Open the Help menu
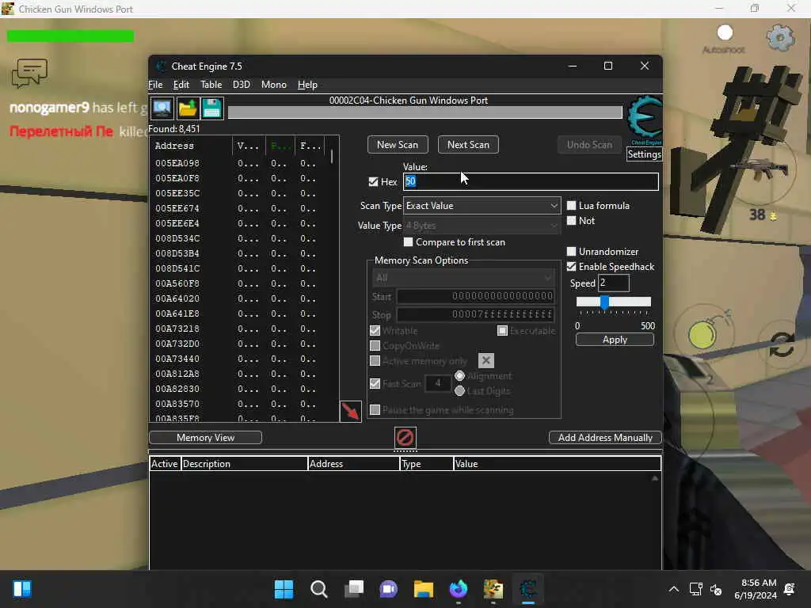 pyautogui.click(x=307, y=84)
